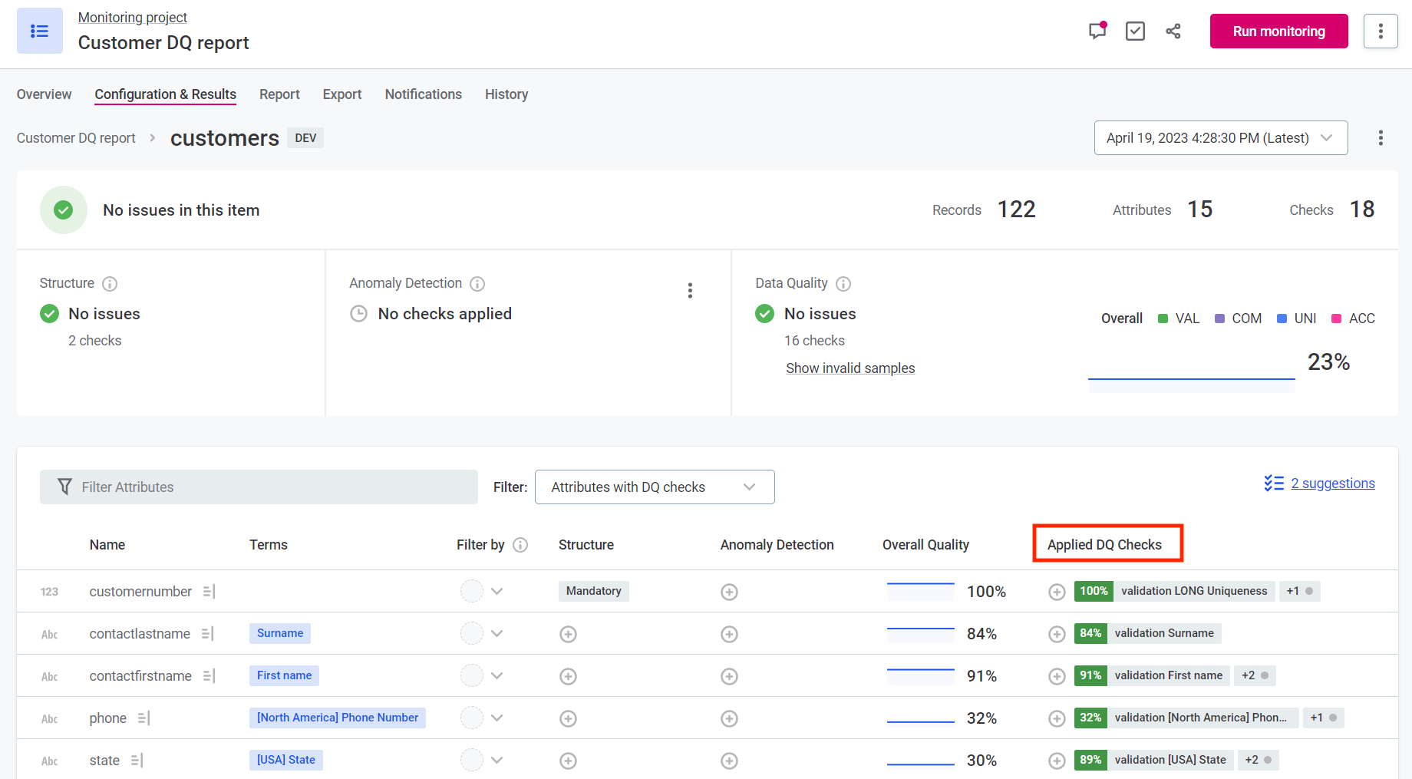Add anomaly detection for customernumber row
The image size is (1412, 779).
tap(729, 592)
